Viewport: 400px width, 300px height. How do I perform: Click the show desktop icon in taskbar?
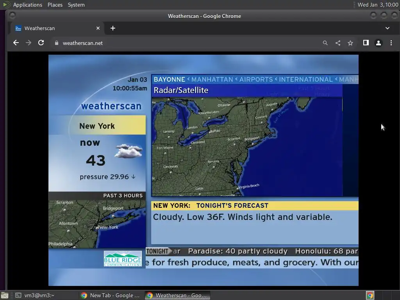point(5,295)
